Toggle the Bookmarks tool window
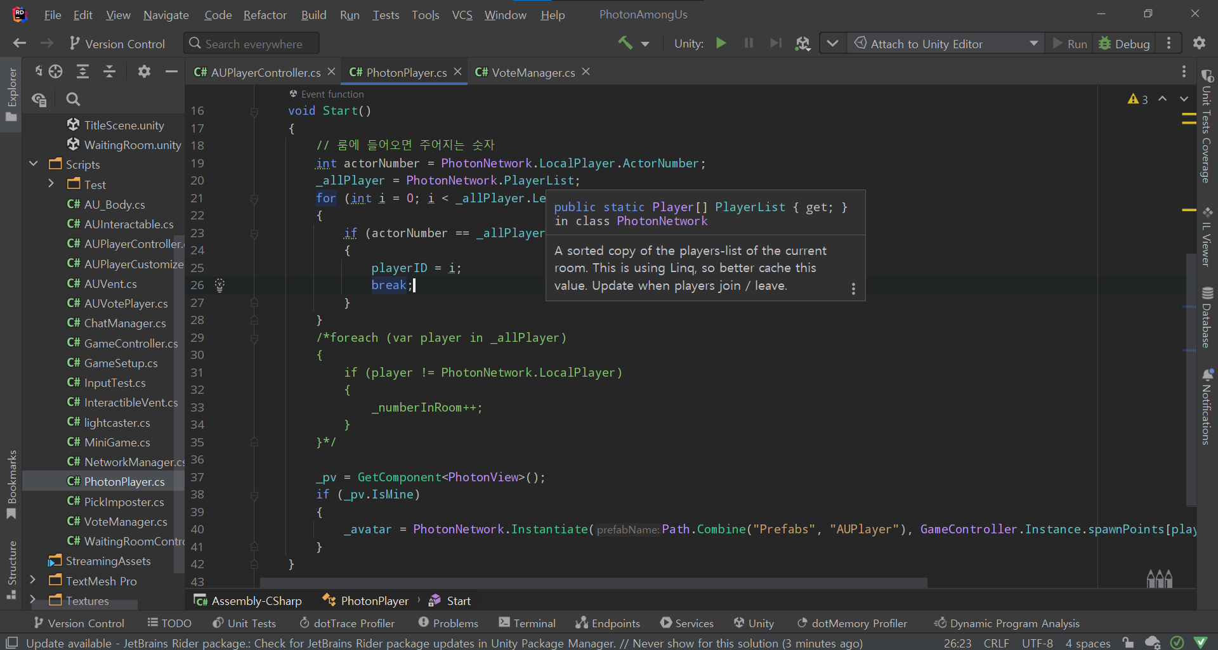 (x=11, y=484)
